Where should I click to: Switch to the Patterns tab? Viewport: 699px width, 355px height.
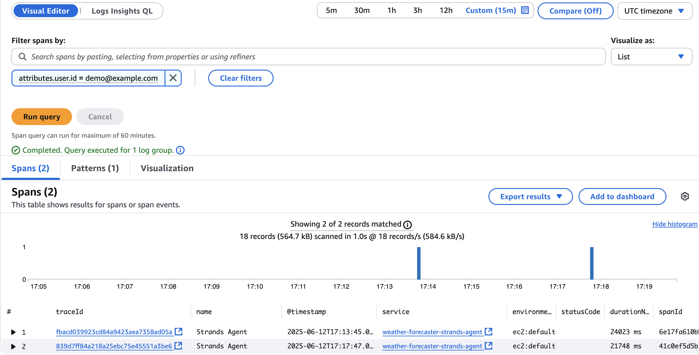pos(95,168)
